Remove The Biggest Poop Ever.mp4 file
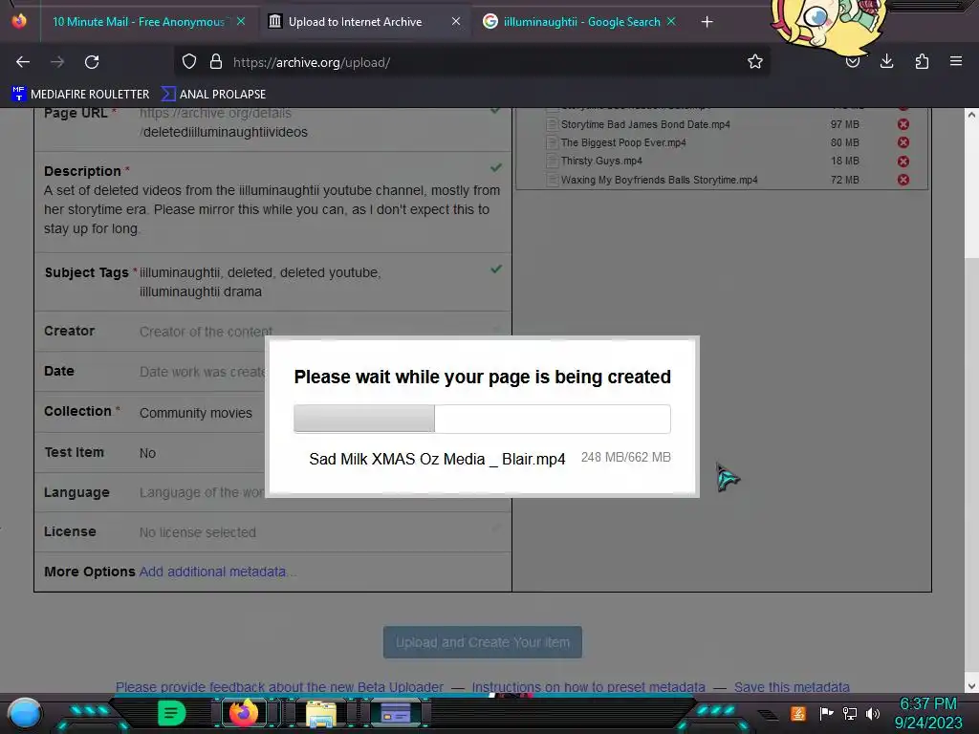This screenshot has height=734, width=979. (903, 142)
